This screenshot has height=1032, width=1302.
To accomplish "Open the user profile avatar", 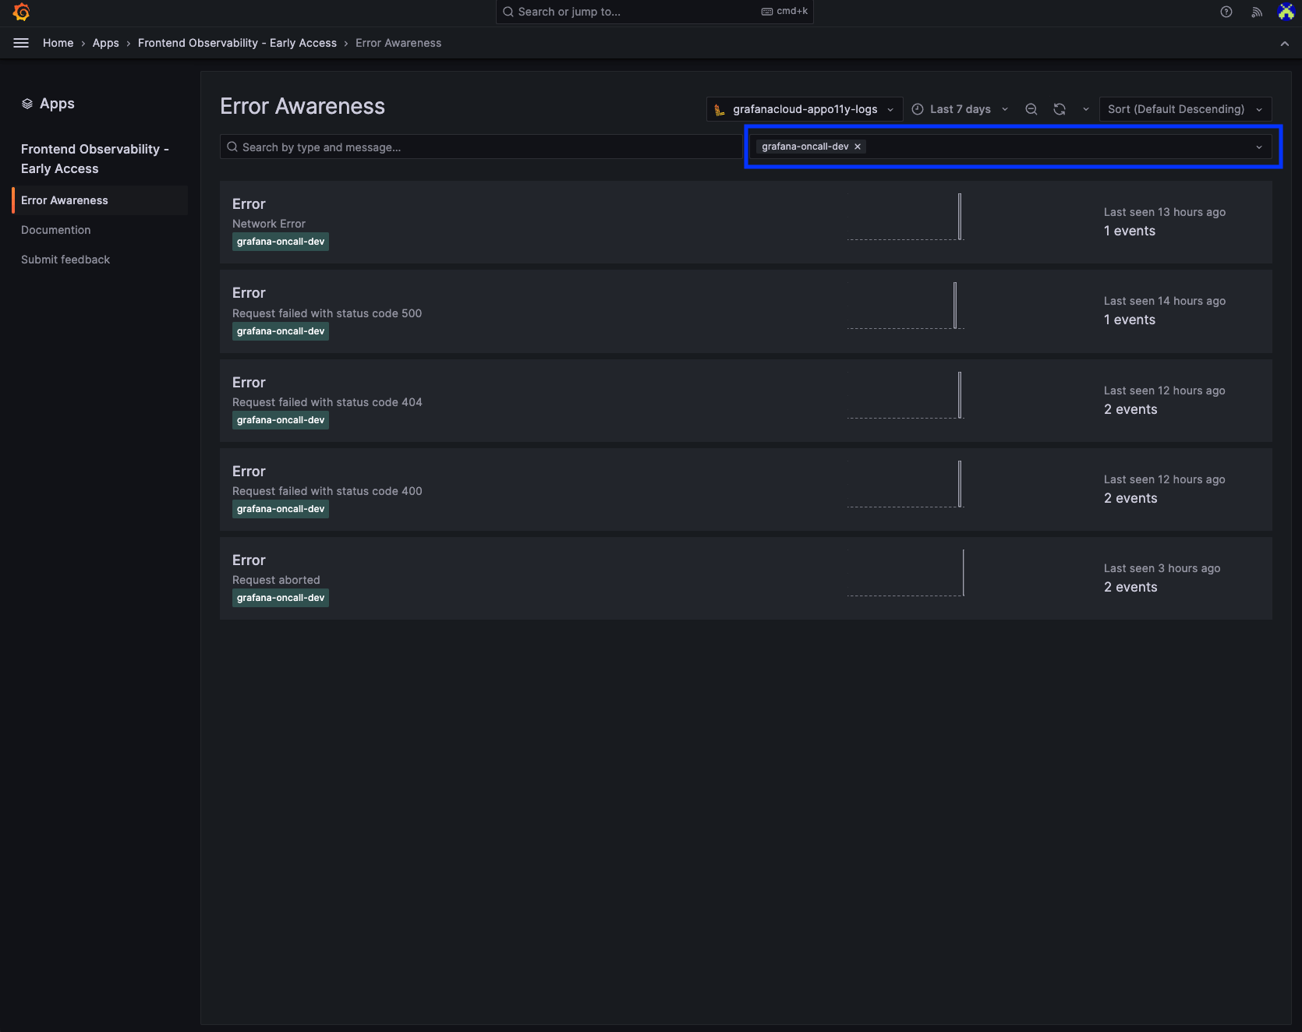I will click(x=1285, y=12).
